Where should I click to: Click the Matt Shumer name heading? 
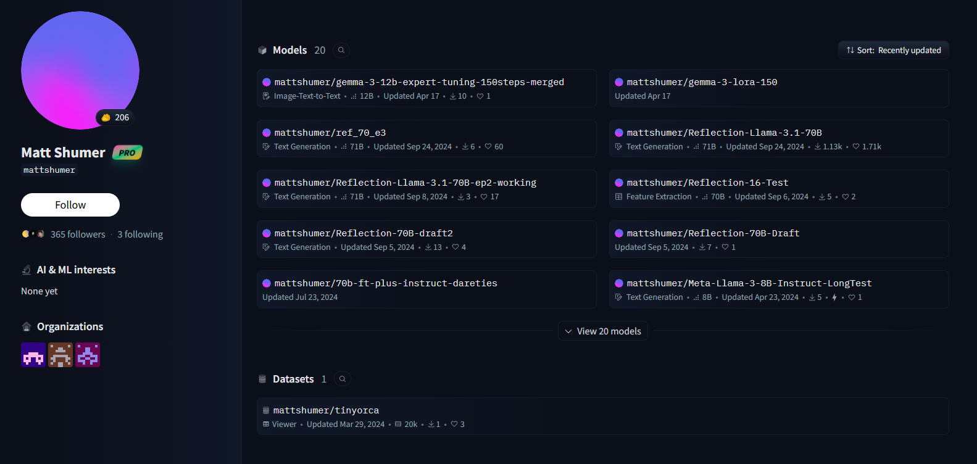(x=64, y=152)
